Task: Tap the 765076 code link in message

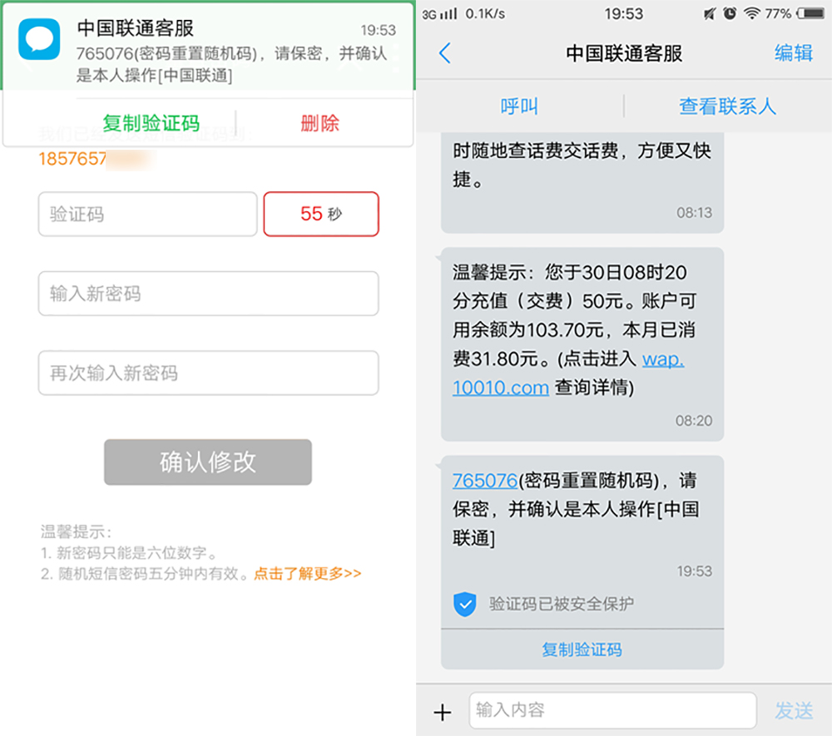Action: coord(484,481)
